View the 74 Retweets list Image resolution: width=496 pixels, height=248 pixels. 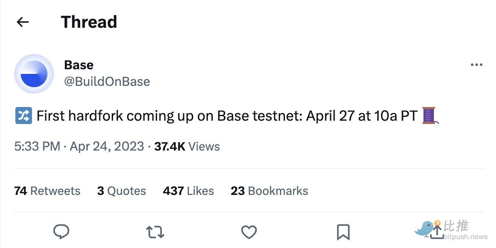[x=47, y=191]
